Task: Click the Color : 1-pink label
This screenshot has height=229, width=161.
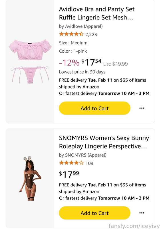Action: pos(73,51)
